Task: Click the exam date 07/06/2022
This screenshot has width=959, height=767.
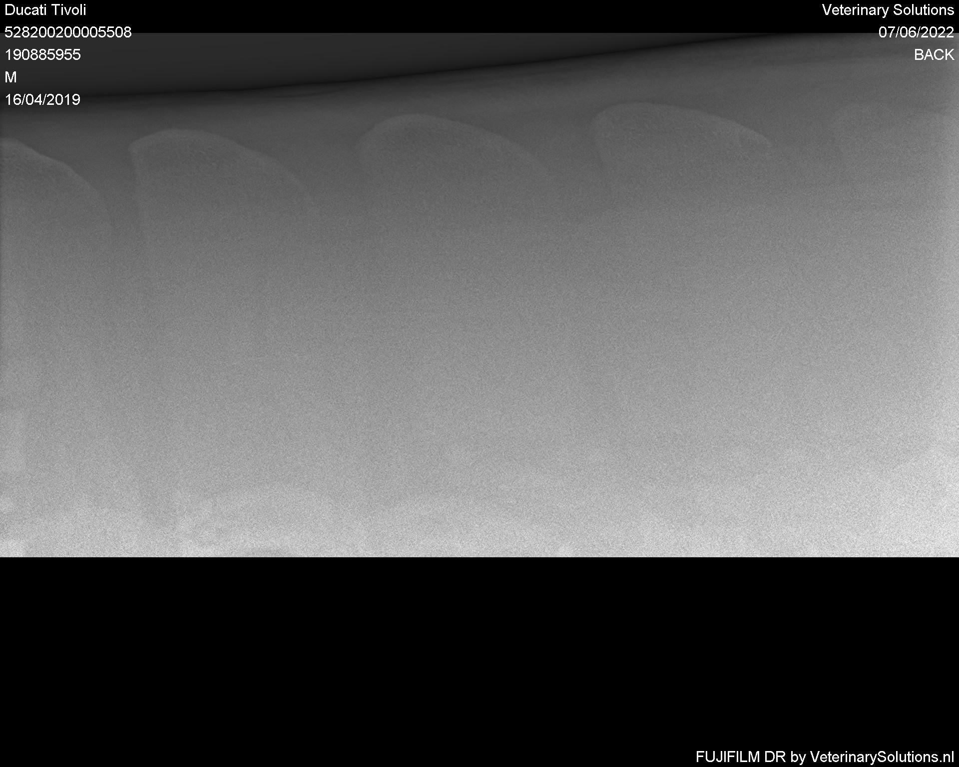Action: [917, 32]
